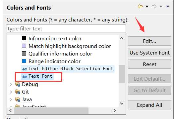Click the Debug folder icon
The image size is (174, 119).
tap(18, 84)
